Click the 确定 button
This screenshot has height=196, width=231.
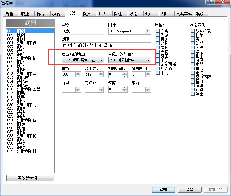(x=163, y=190)
